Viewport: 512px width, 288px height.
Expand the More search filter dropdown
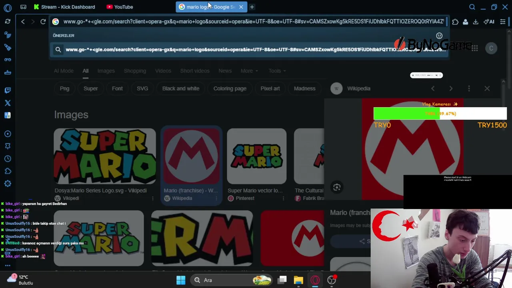pos(249,71)
